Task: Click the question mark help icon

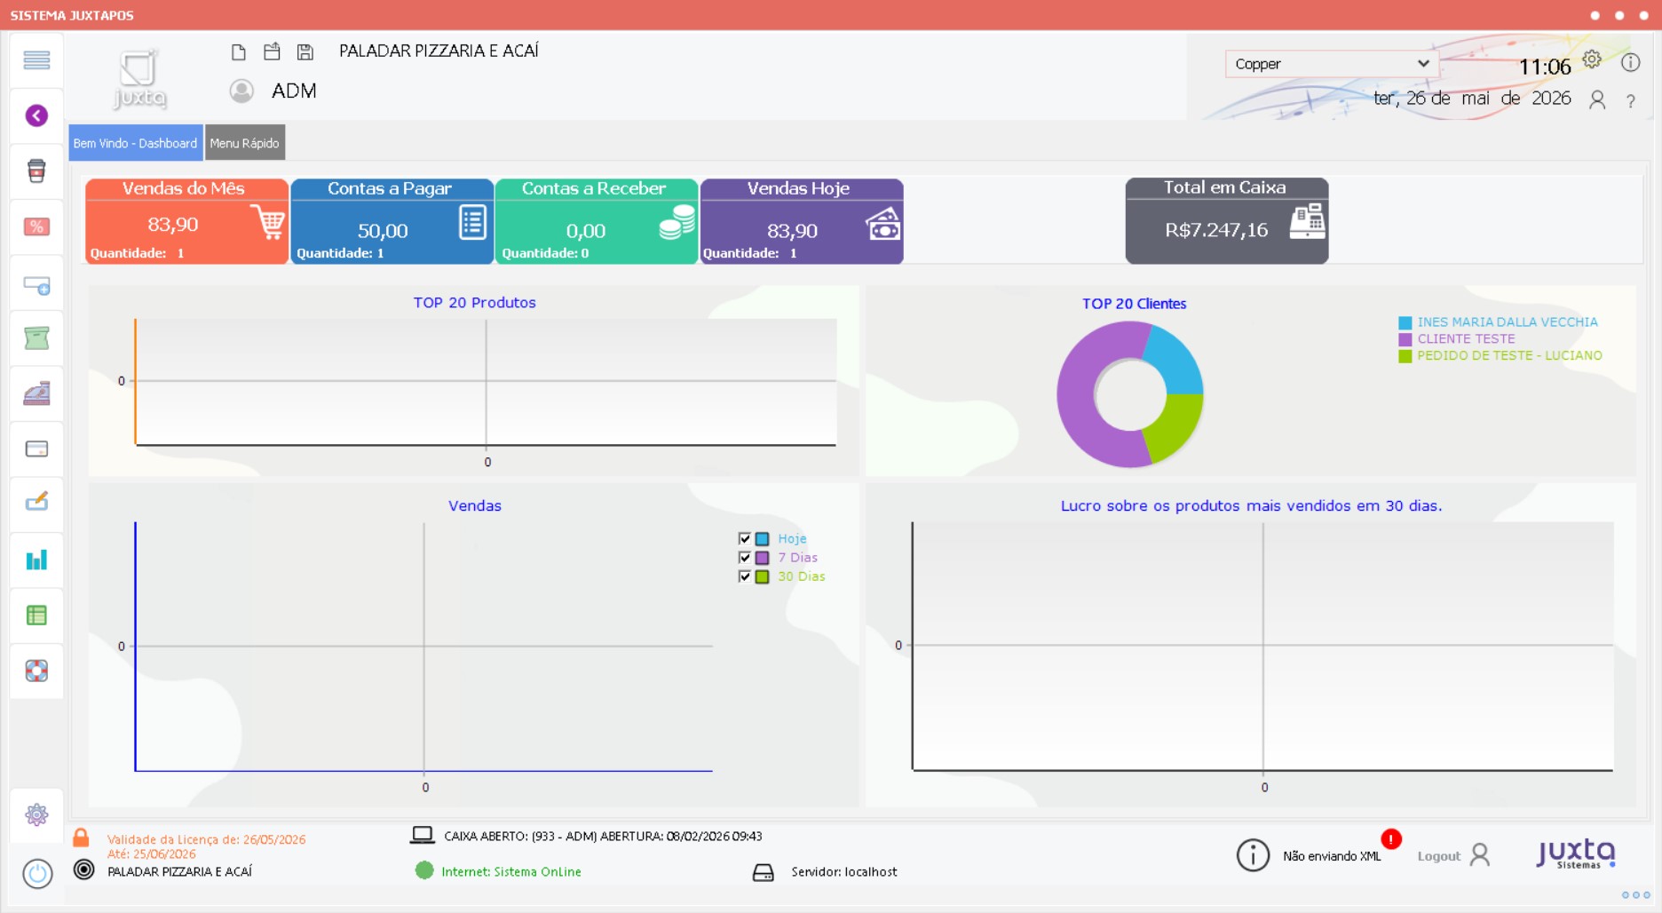Action: point(1631,101)
